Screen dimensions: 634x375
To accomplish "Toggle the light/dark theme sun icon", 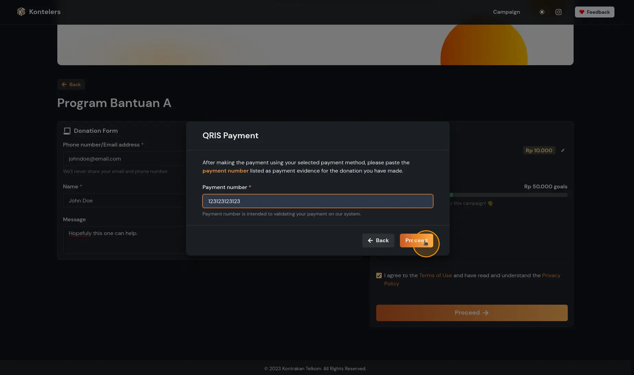I will click(542, 12).
